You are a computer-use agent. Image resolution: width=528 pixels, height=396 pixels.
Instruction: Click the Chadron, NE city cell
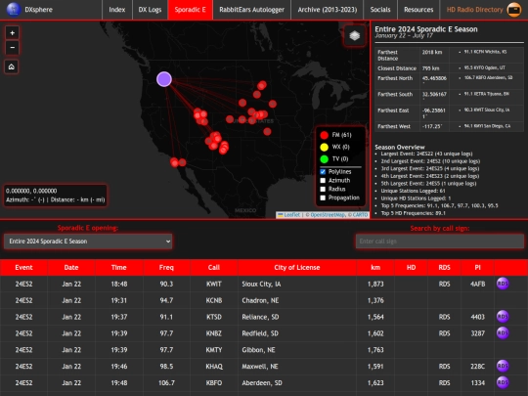point(297,300)
